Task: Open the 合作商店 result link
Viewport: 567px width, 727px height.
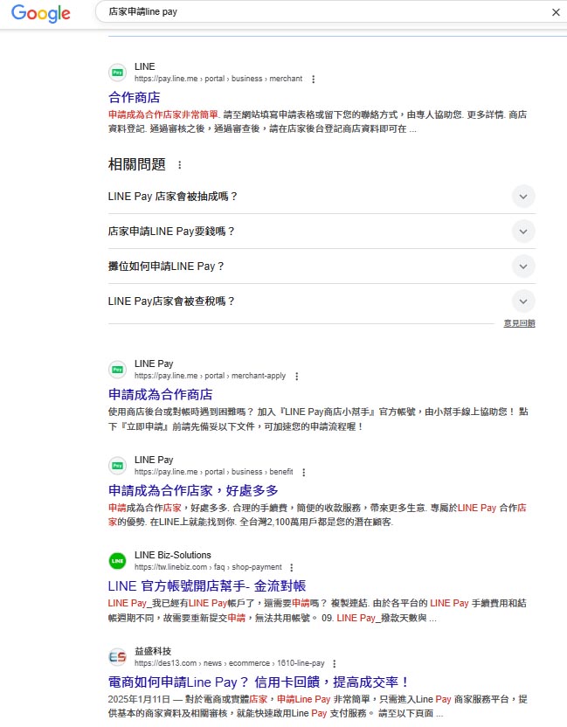Action: 134,97
